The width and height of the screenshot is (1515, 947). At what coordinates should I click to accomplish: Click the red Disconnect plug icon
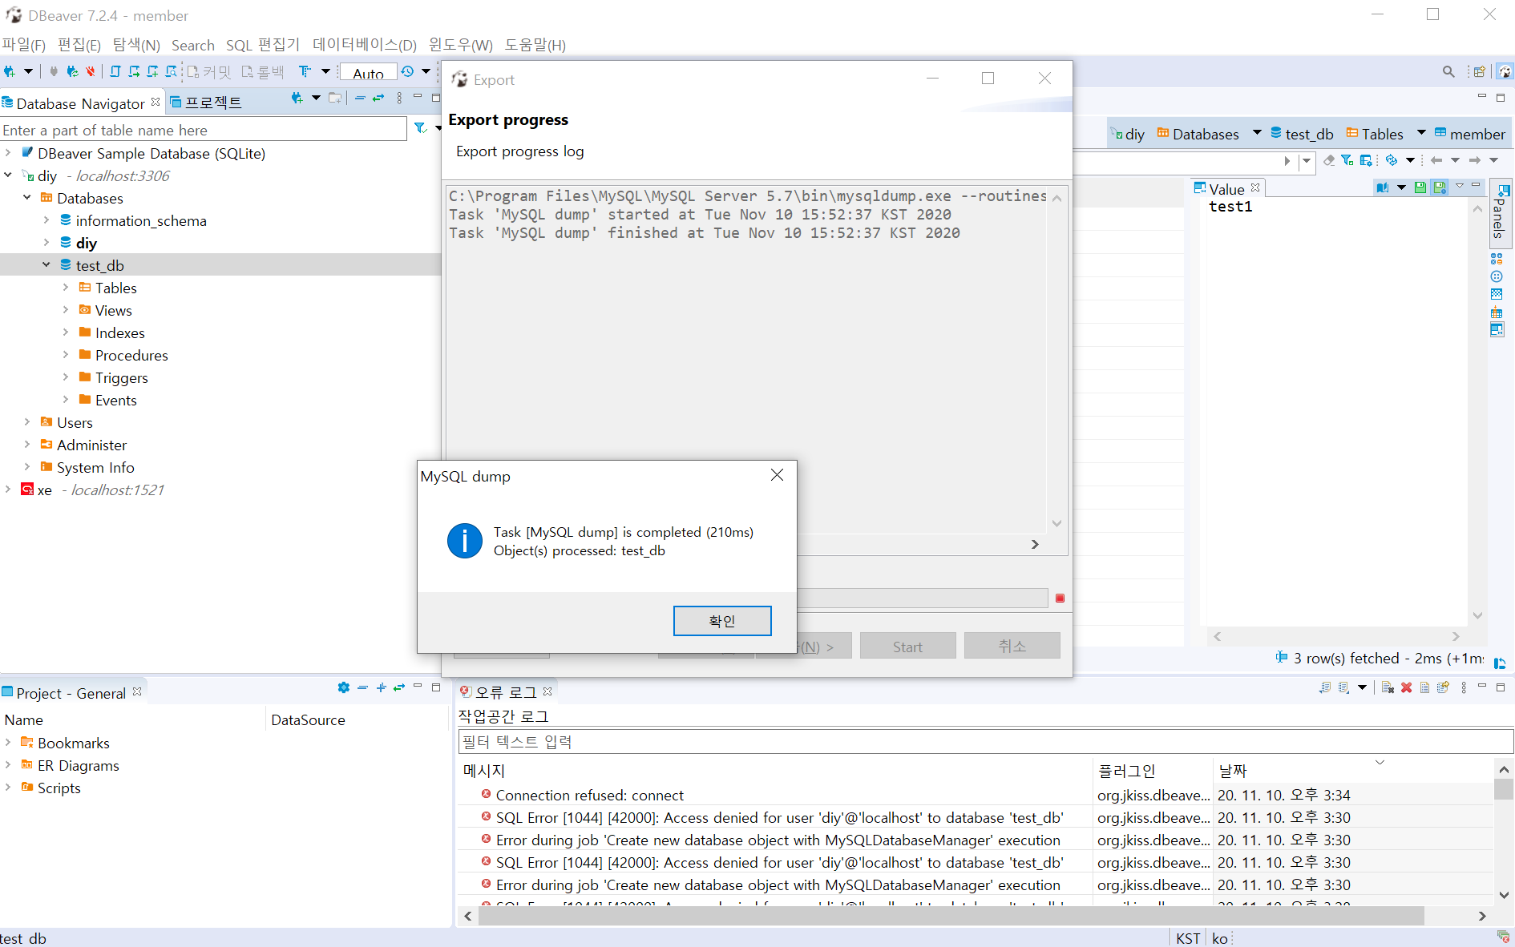coord(91,71)
